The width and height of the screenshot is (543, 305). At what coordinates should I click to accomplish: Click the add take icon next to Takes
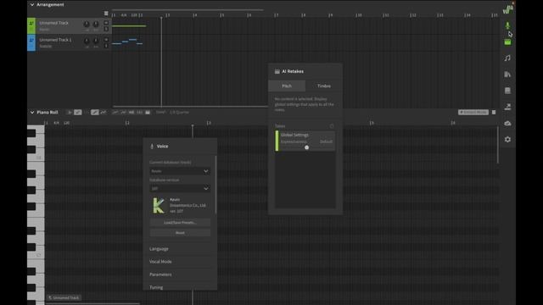[332, 126]
